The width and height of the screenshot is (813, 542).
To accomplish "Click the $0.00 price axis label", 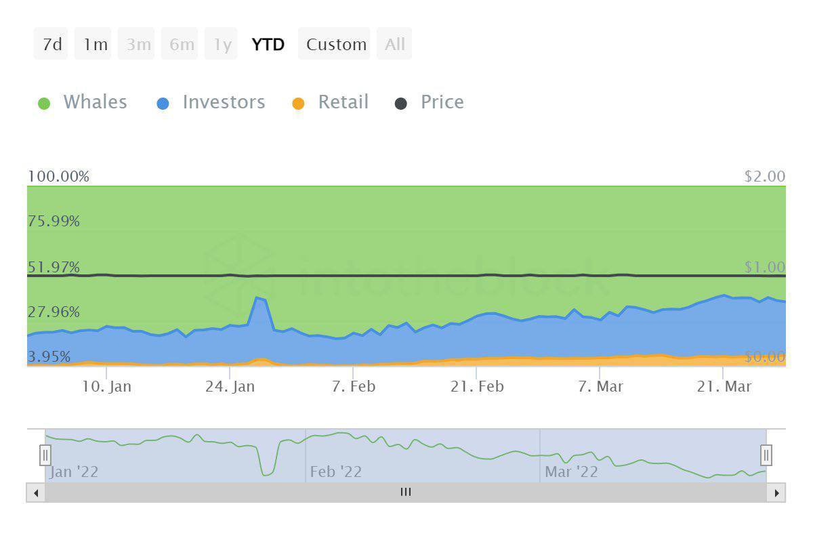I will click(x=765, y=357).
